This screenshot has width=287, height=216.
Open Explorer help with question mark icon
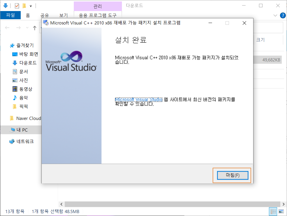point(283,15)
